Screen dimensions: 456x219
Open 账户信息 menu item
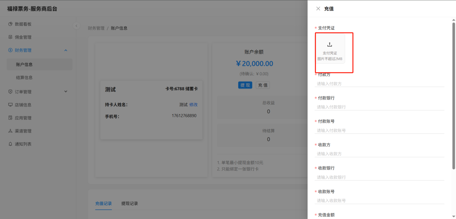(x=24, y=65)
